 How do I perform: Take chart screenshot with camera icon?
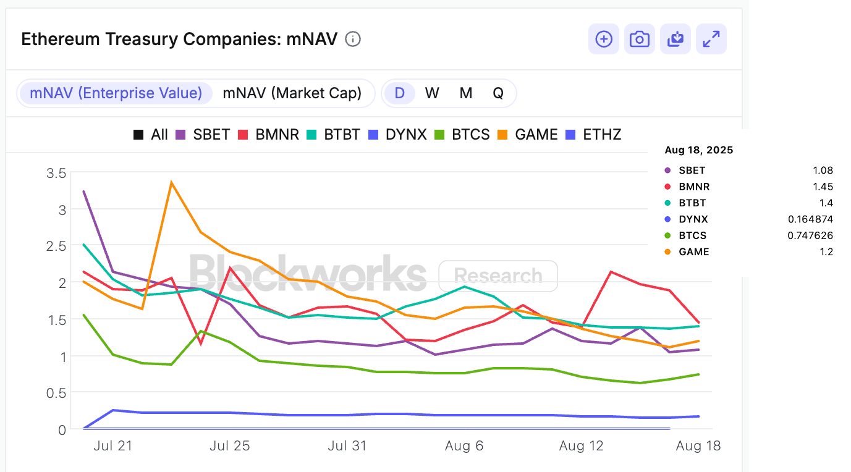click(640, 40)
